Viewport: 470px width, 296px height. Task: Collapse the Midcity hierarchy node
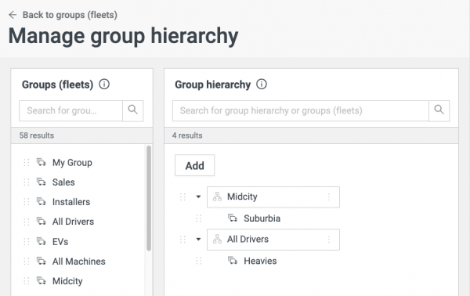(198, 197)
